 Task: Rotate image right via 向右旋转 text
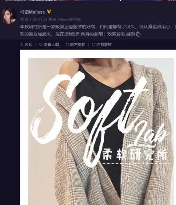pos(104,44)
